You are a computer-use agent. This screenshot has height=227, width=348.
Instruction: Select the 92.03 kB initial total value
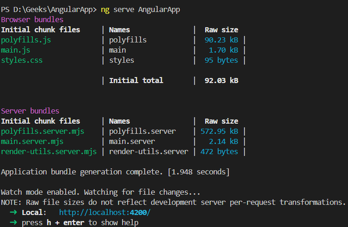click(x=221, y=81)
